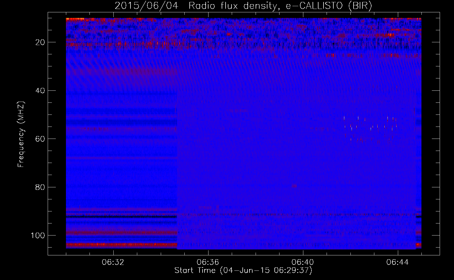454x280 pixels.
Task: Click the 60 frequency tick label
Action: coord(40,139)
